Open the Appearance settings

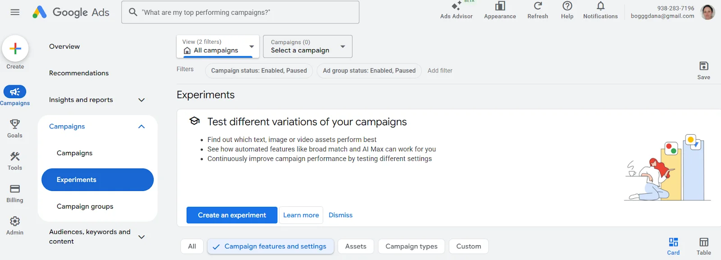pos(500,11)
